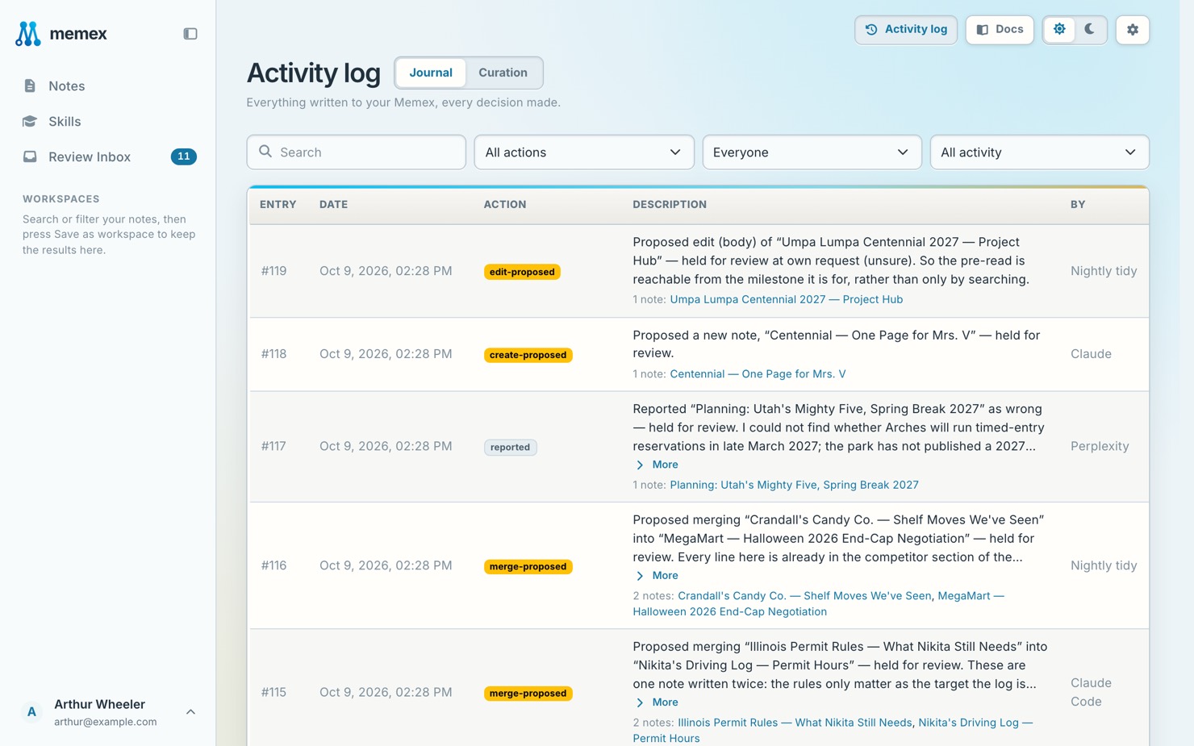Expand More in entry #115
The width and height of the screenshot is (1194, 746).
(657, 702)
